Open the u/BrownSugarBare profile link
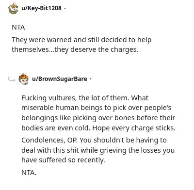The height and width of the screenshot is (190, 194). click(60, 79)
